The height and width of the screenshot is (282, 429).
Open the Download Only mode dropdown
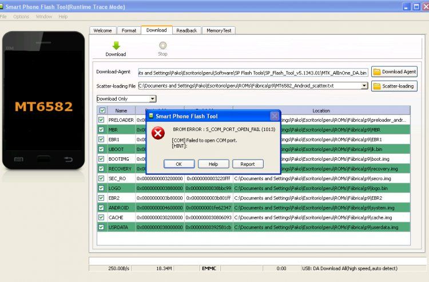pyautogui.click(x=153, y=99)
